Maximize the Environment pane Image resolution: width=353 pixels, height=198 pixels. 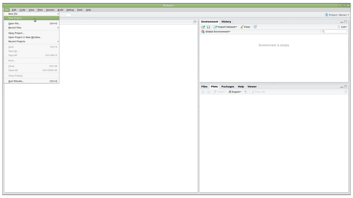(346, 22)
